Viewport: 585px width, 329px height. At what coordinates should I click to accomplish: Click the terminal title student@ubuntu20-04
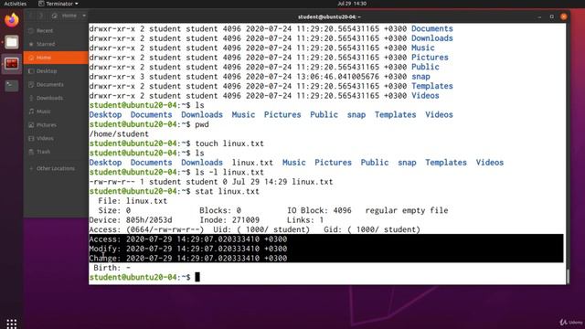(329, 16)
